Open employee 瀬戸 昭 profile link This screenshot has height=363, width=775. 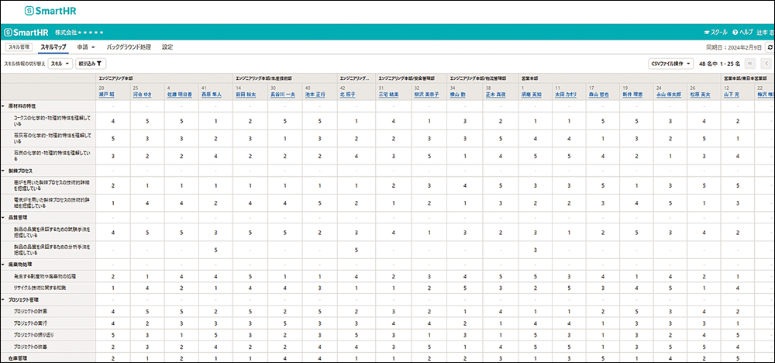click(x=107, y=95)
